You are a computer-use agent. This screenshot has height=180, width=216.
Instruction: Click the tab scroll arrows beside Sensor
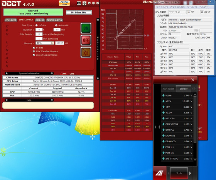tap(194, 89)
